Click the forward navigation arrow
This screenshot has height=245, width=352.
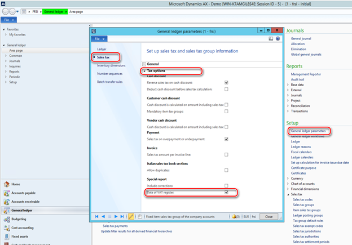click(x=12, y=11)
